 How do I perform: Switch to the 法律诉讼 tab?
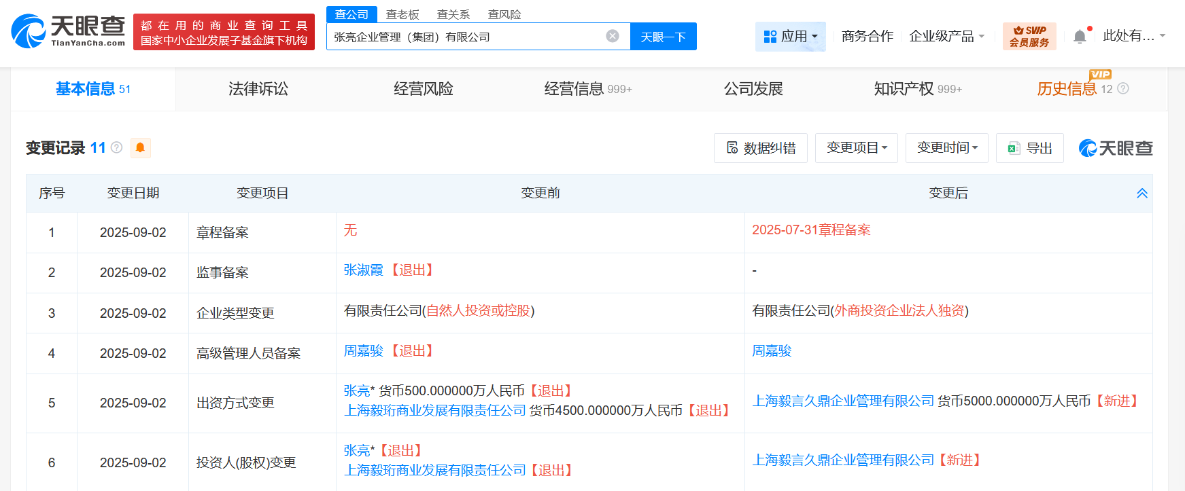[258, 89]
